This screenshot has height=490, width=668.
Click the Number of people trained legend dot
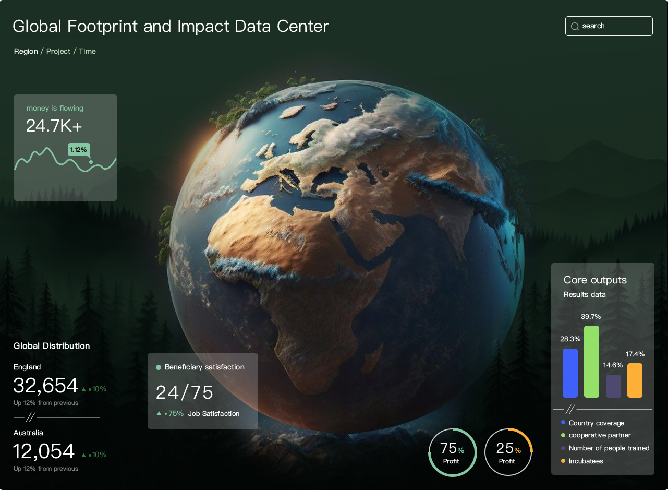pos(563,448)
